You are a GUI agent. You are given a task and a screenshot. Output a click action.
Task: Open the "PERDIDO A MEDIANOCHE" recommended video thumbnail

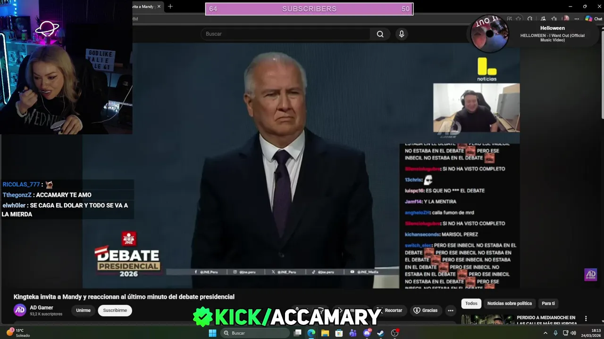click(487, 320)
